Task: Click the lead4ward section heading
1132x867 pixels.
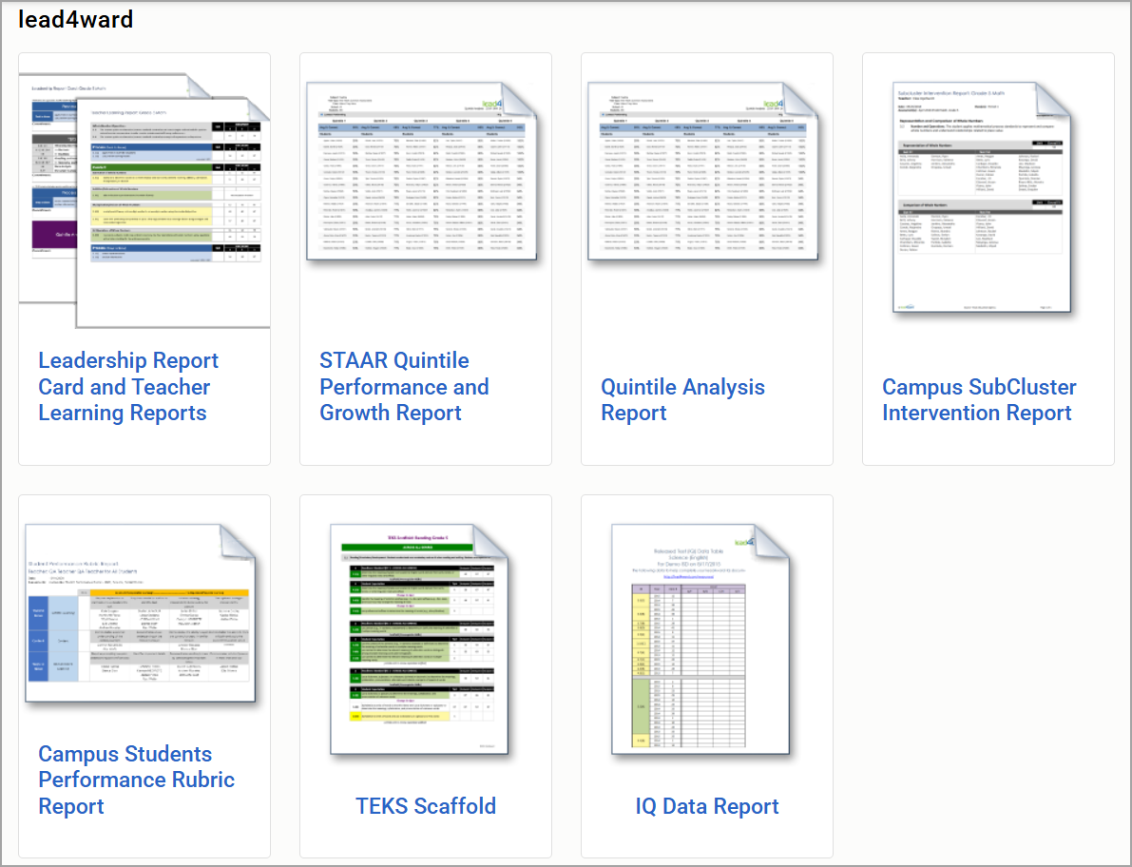Action: click(76, 20)
